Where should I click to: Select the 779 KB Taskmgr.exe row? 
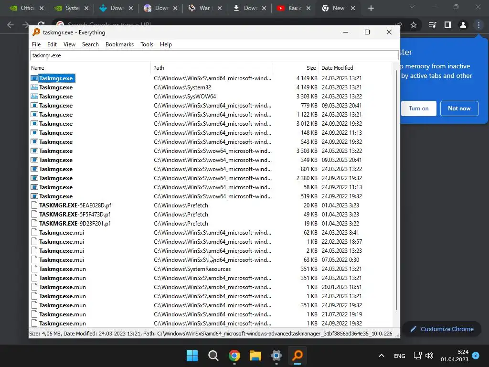(x=211, y=106)
